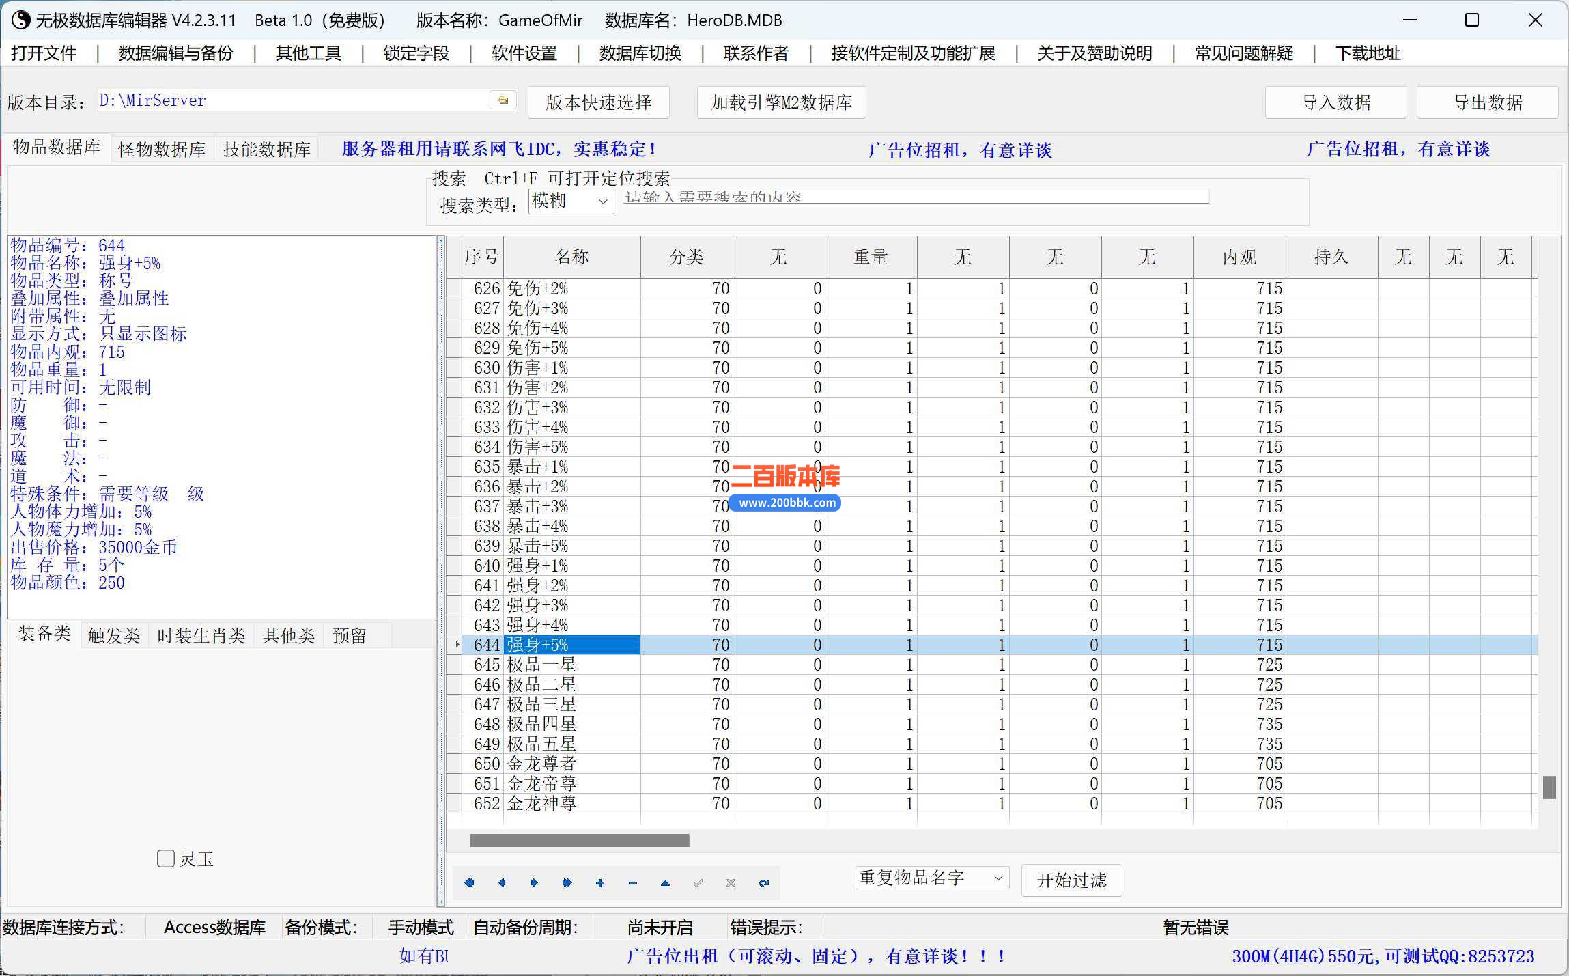Click the 导入数据 button
Viewport: 1569px width, 976px height.
(x=1336, y=102)
